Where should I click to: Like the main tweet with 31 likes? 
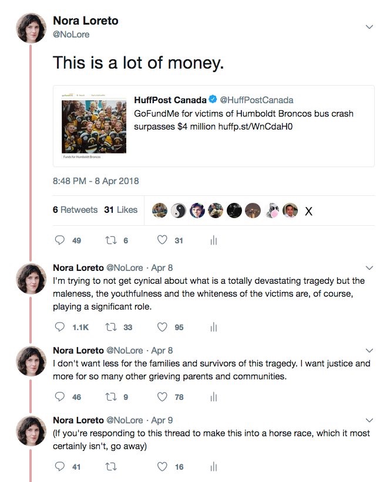pos(163,240)
